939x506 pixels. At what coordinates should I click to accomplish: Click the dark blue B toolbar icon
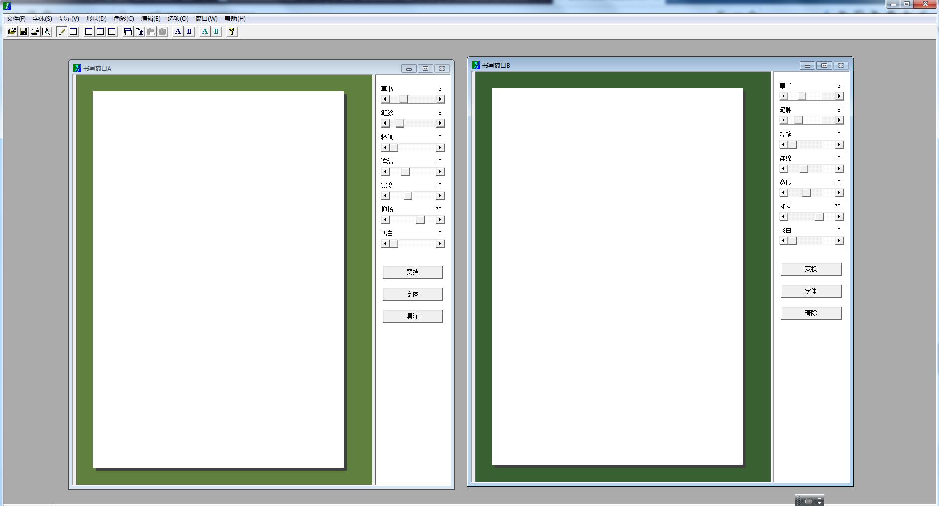click(x=189, y=32)
